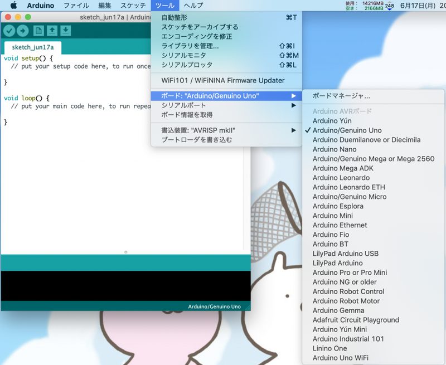This screenshot has height=365, width=446.
Task: Select the Arduino Yún Mini board
Action: pos(373,329)
